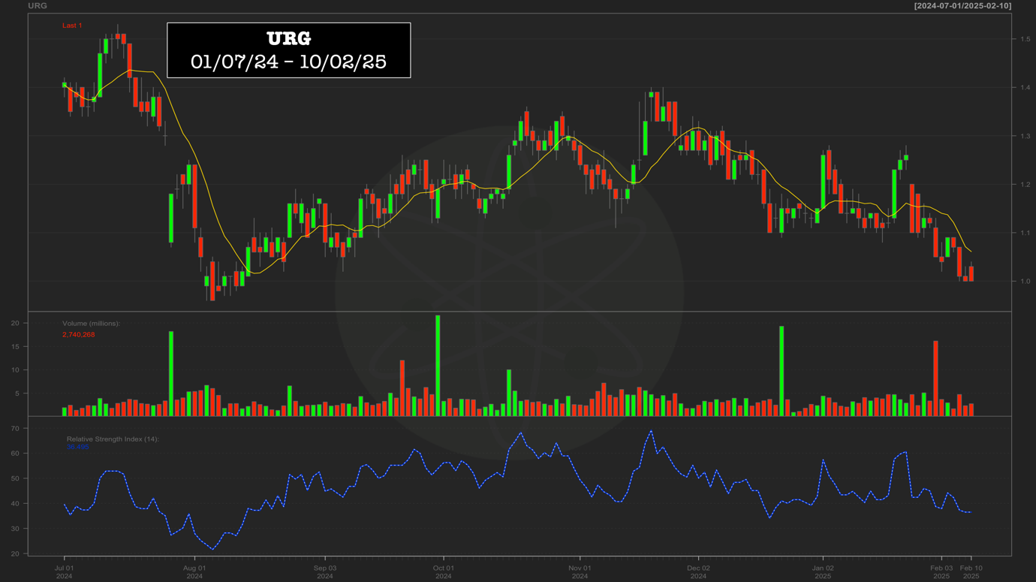
Task: Click the blue RSI value 36.495
Action: [77, 447]
